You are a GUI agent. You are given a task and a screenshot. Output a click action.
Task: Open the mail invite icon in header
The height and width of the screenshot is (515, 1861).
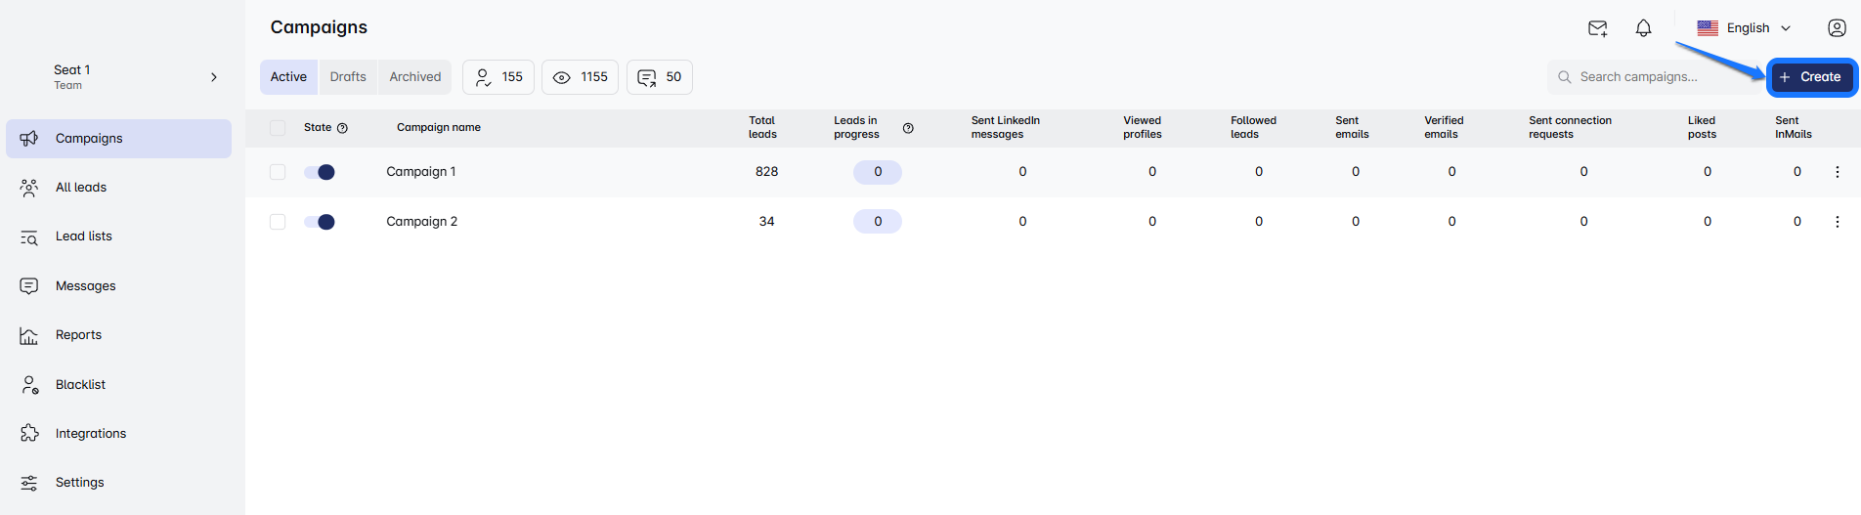(1597, 28)
